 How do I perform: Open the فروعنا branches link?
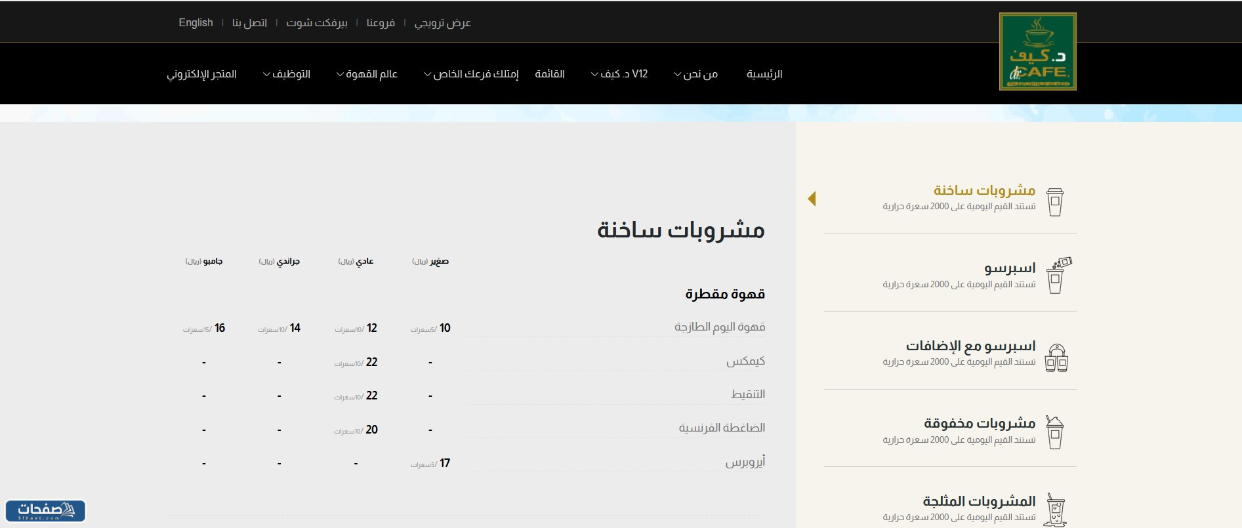click(x=381, y=23)
